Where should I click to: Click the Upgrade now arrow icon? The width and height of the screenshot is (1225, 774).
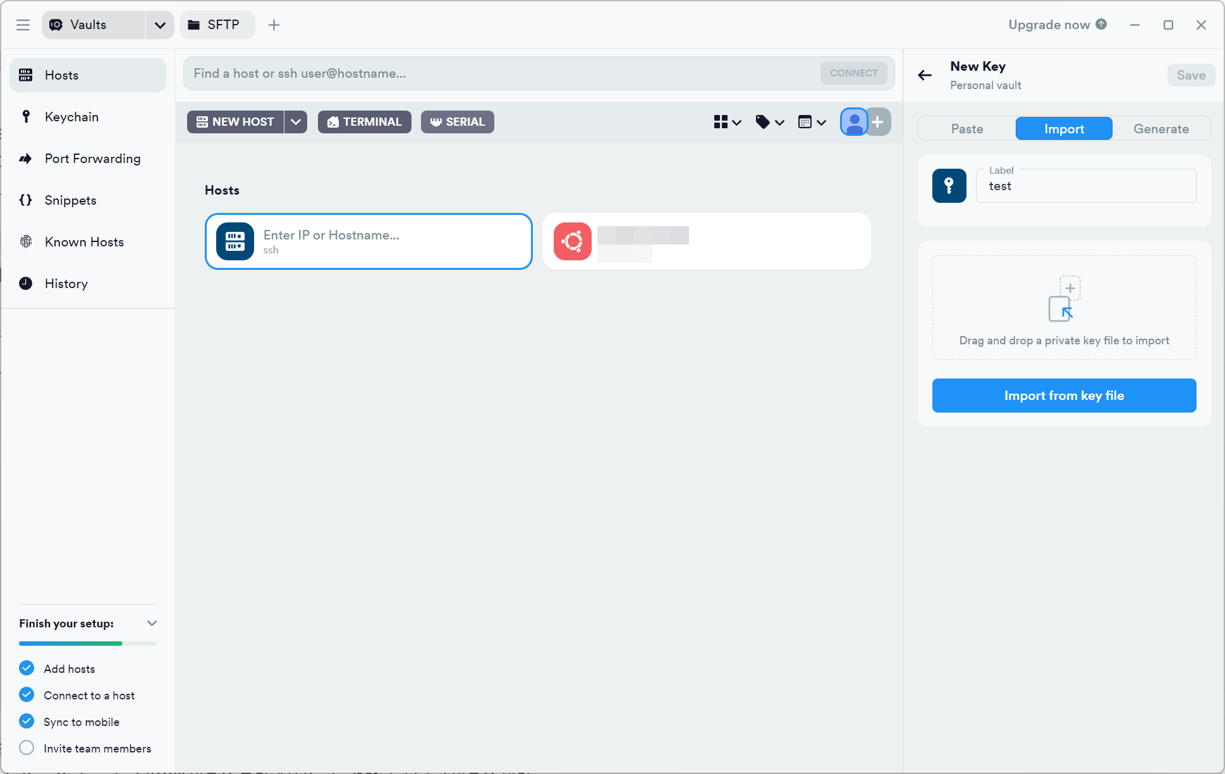1101,24
